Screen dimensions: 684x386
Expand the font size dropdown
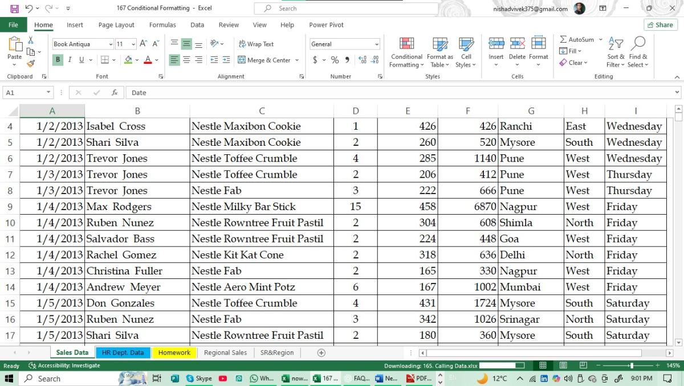[x=133, y=44]
